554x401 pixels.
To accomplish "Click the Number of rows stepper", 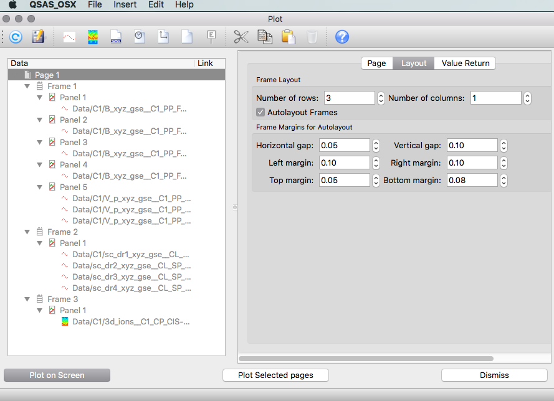I will click(380, 98).
